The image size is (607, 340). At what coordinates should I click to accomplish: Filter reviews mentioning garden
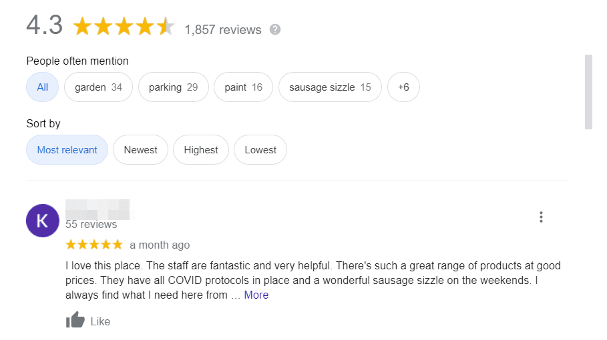tap(98, 87)
